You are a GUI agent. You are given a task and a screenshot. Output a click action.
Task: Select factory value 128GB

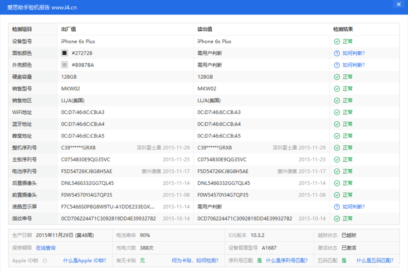[x=69, y=77]
